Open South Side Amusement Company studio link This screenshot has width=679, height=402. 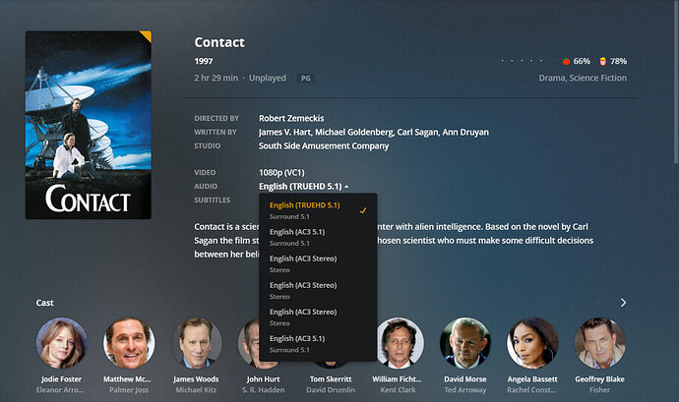point(324,145)
